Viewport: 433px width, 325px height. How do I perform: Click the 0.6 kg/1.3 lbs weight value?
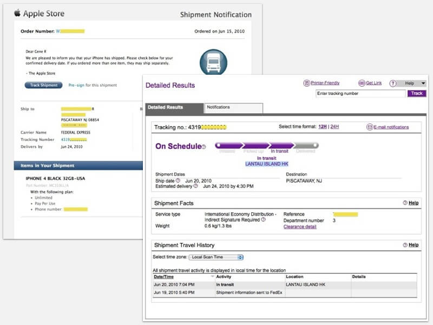pos(218,226)
